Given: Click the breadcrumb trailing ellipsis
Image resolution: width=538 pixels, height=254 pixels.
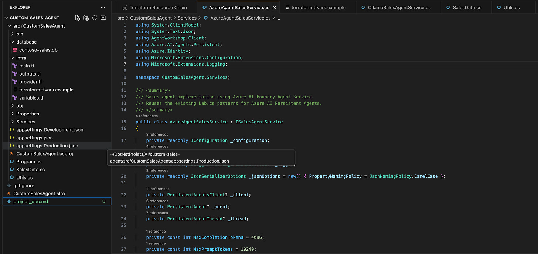Looking at the screenshot, I should 278,18.
